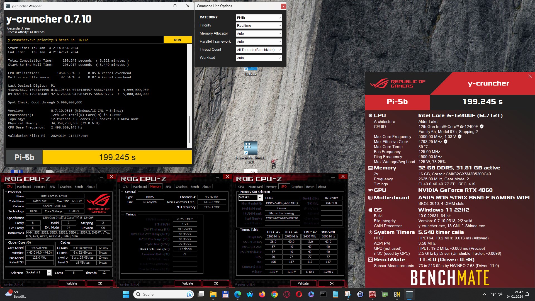
Task: Click the Core Voltage 1.288 V field
Action: [x=74, y=211]
